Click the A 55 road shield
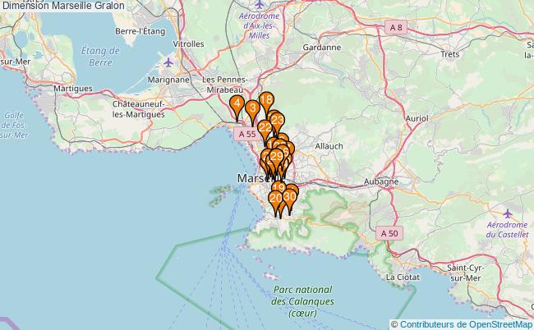Screen dimensions: 534x330 point(243,133)
